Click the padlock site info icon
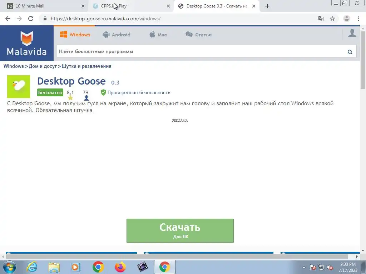This screenshot has width=366, height=274. click(45, 19)
